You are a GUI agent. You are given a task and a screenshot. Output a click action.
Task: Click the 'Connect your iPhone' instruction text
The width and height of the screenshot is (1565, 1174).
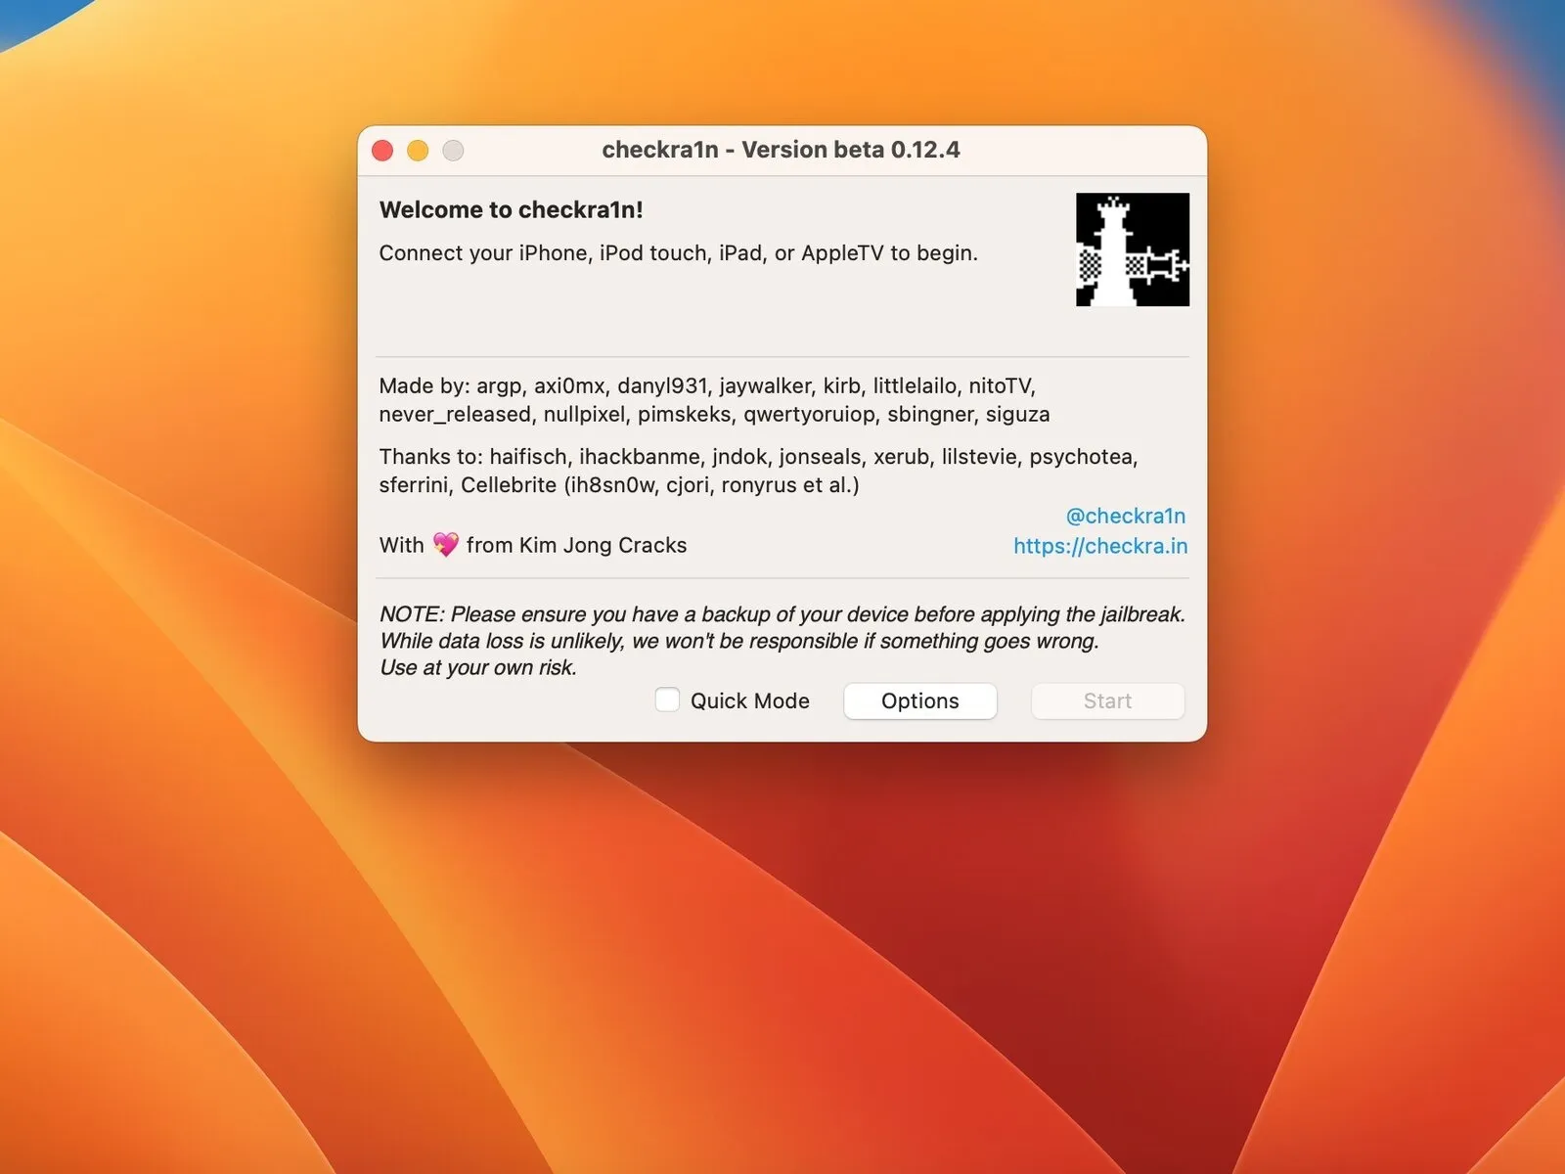[x=678, y=252]
